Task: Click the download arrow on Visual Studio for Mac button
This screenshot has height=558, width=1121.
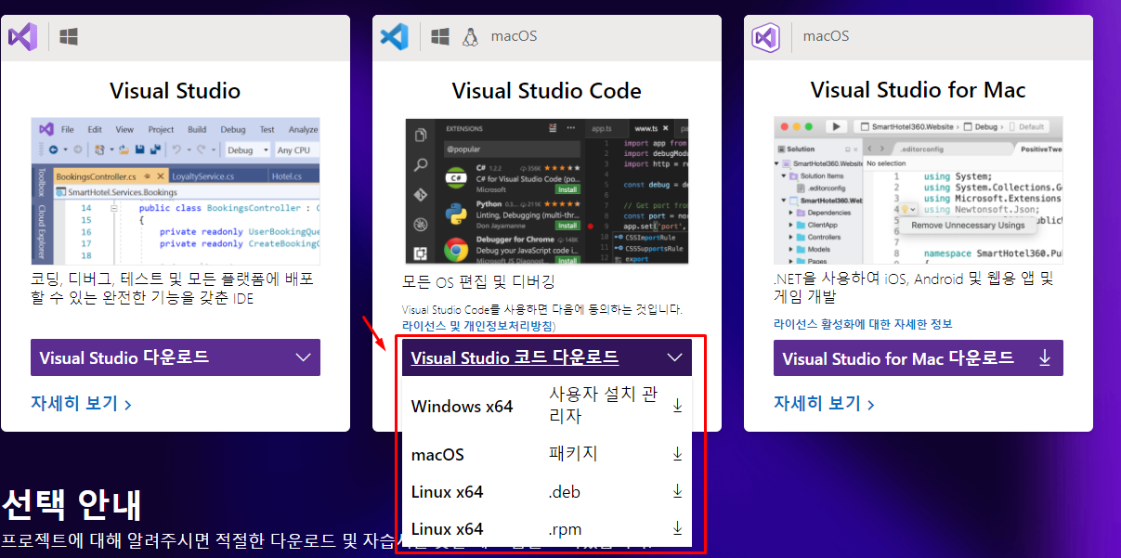Action: click(x=1045, y=357)
